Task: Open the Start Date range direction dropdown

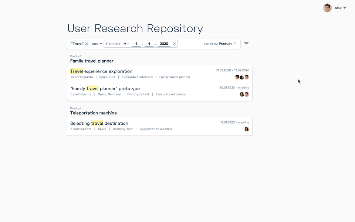Action: coord(126,44)
